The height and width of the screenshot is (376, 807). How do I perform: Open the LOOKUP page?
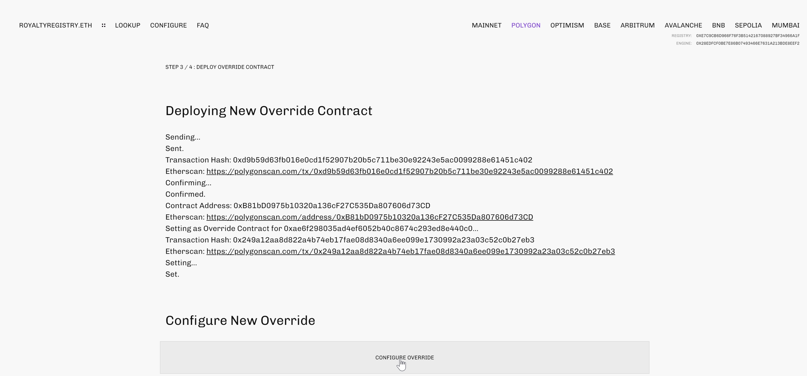click(127, 25)
